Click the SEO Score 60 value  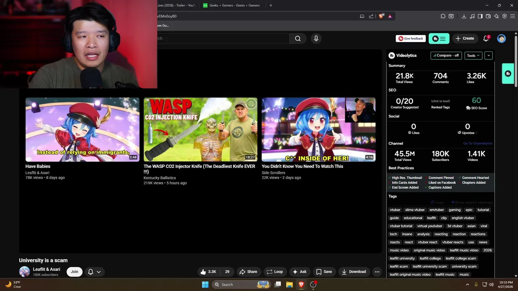(x=476, y=101)
